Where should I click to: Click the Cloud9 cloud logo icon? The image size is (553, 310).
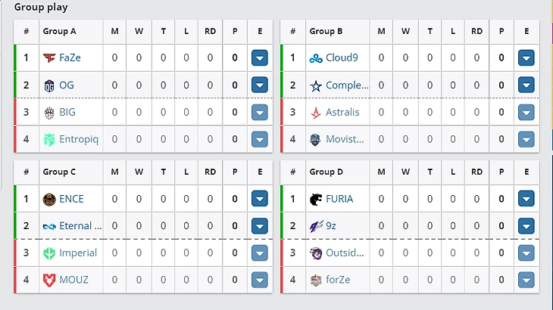click(x=316, y=58)
